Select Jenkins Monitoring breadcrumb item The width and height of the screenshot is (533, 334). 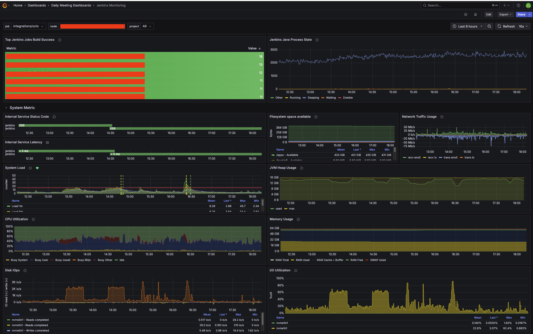111,5
